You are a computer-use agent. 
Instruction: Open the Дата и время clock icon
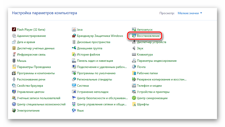(14, 42)
